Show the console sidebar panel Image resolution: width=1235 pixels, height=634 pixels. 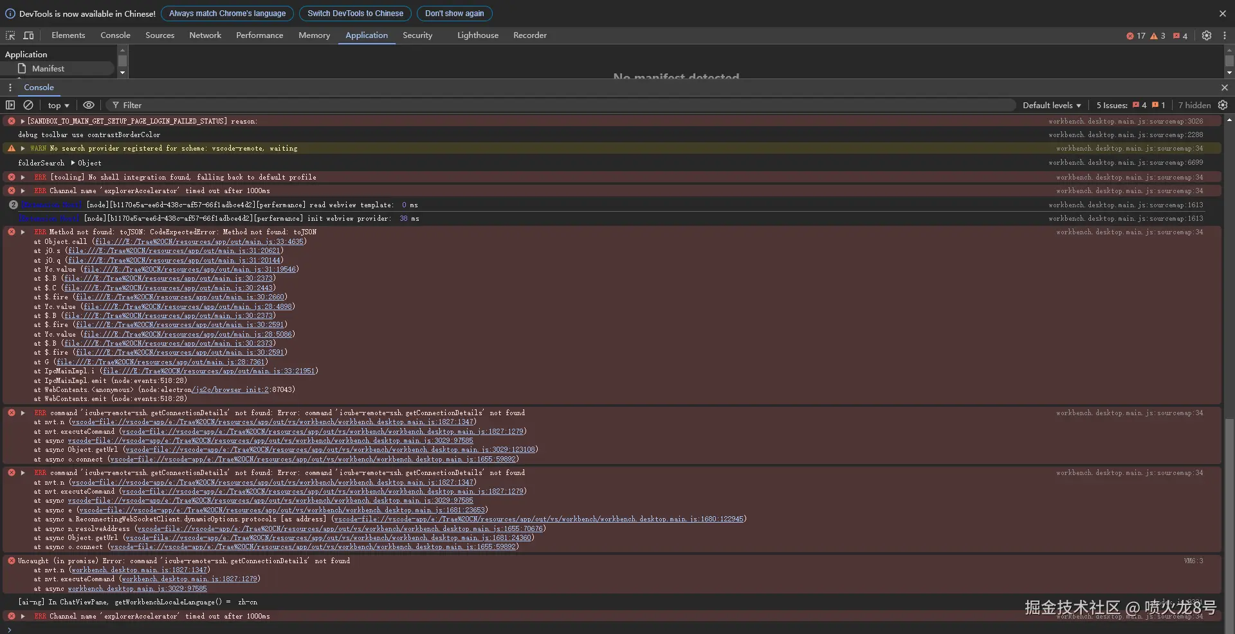coord(10,105)
